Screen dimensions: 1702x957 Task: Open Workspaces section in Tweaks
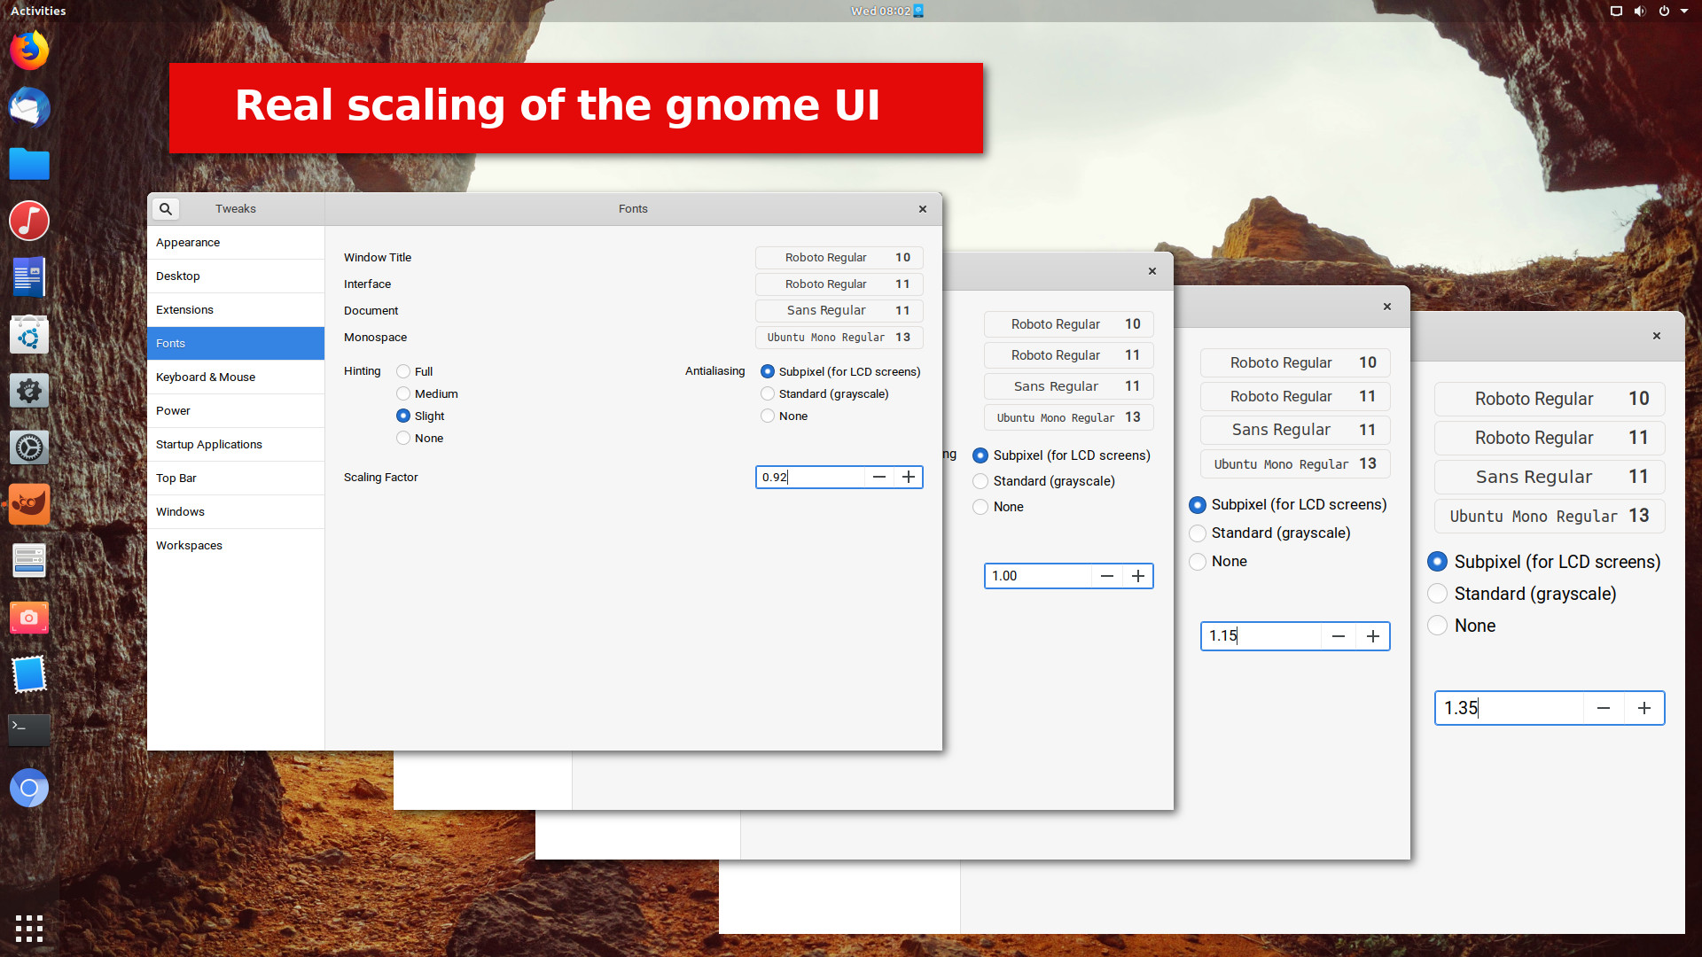(x=236, y=546)
